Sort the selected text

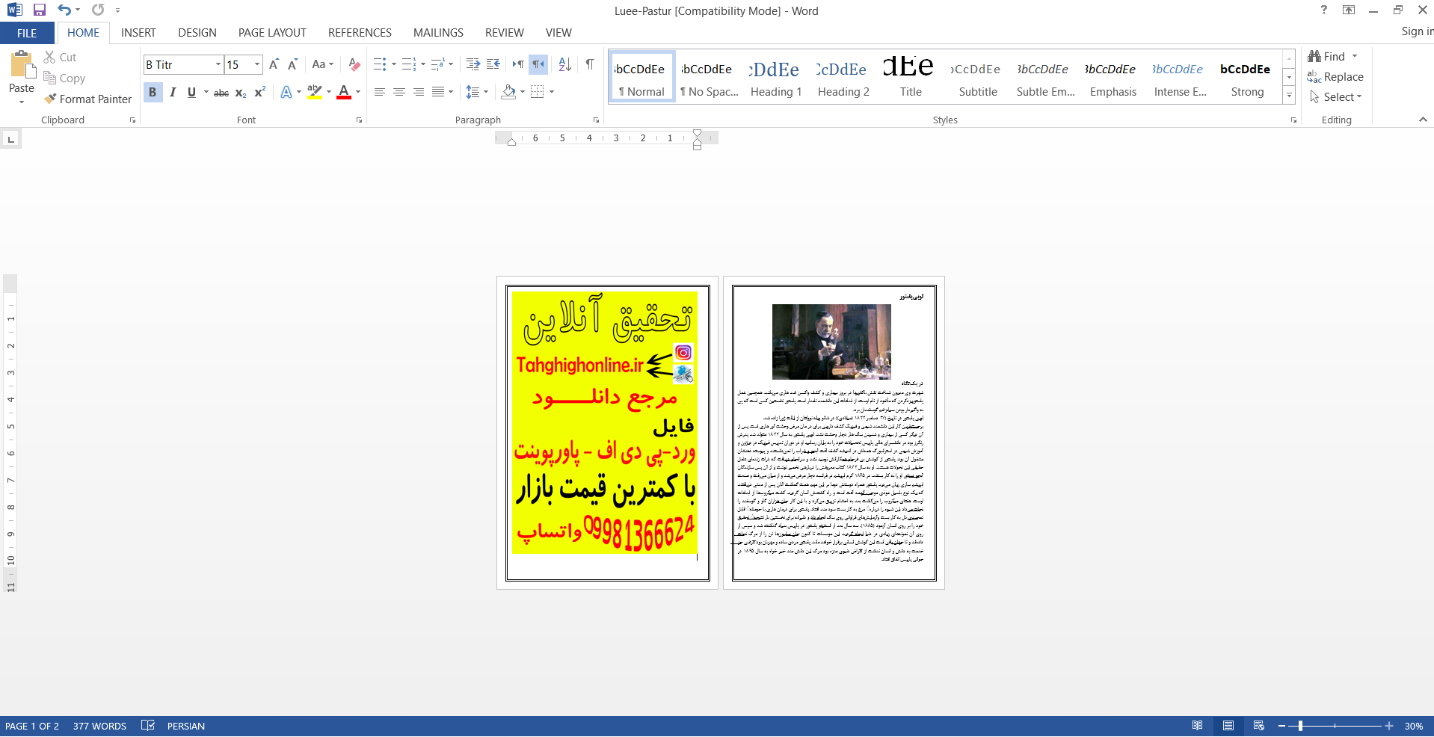(x=565, y=65)
